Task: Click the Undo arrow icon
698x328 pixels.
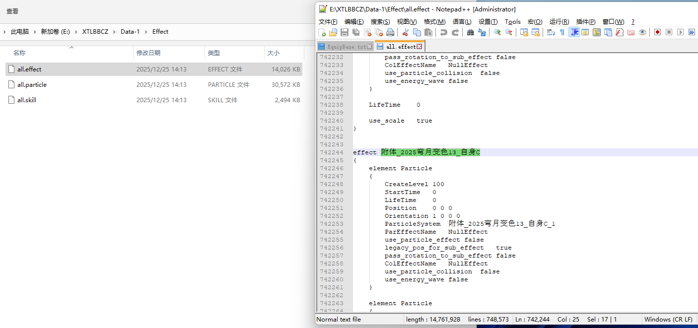Action: [443, 32]
